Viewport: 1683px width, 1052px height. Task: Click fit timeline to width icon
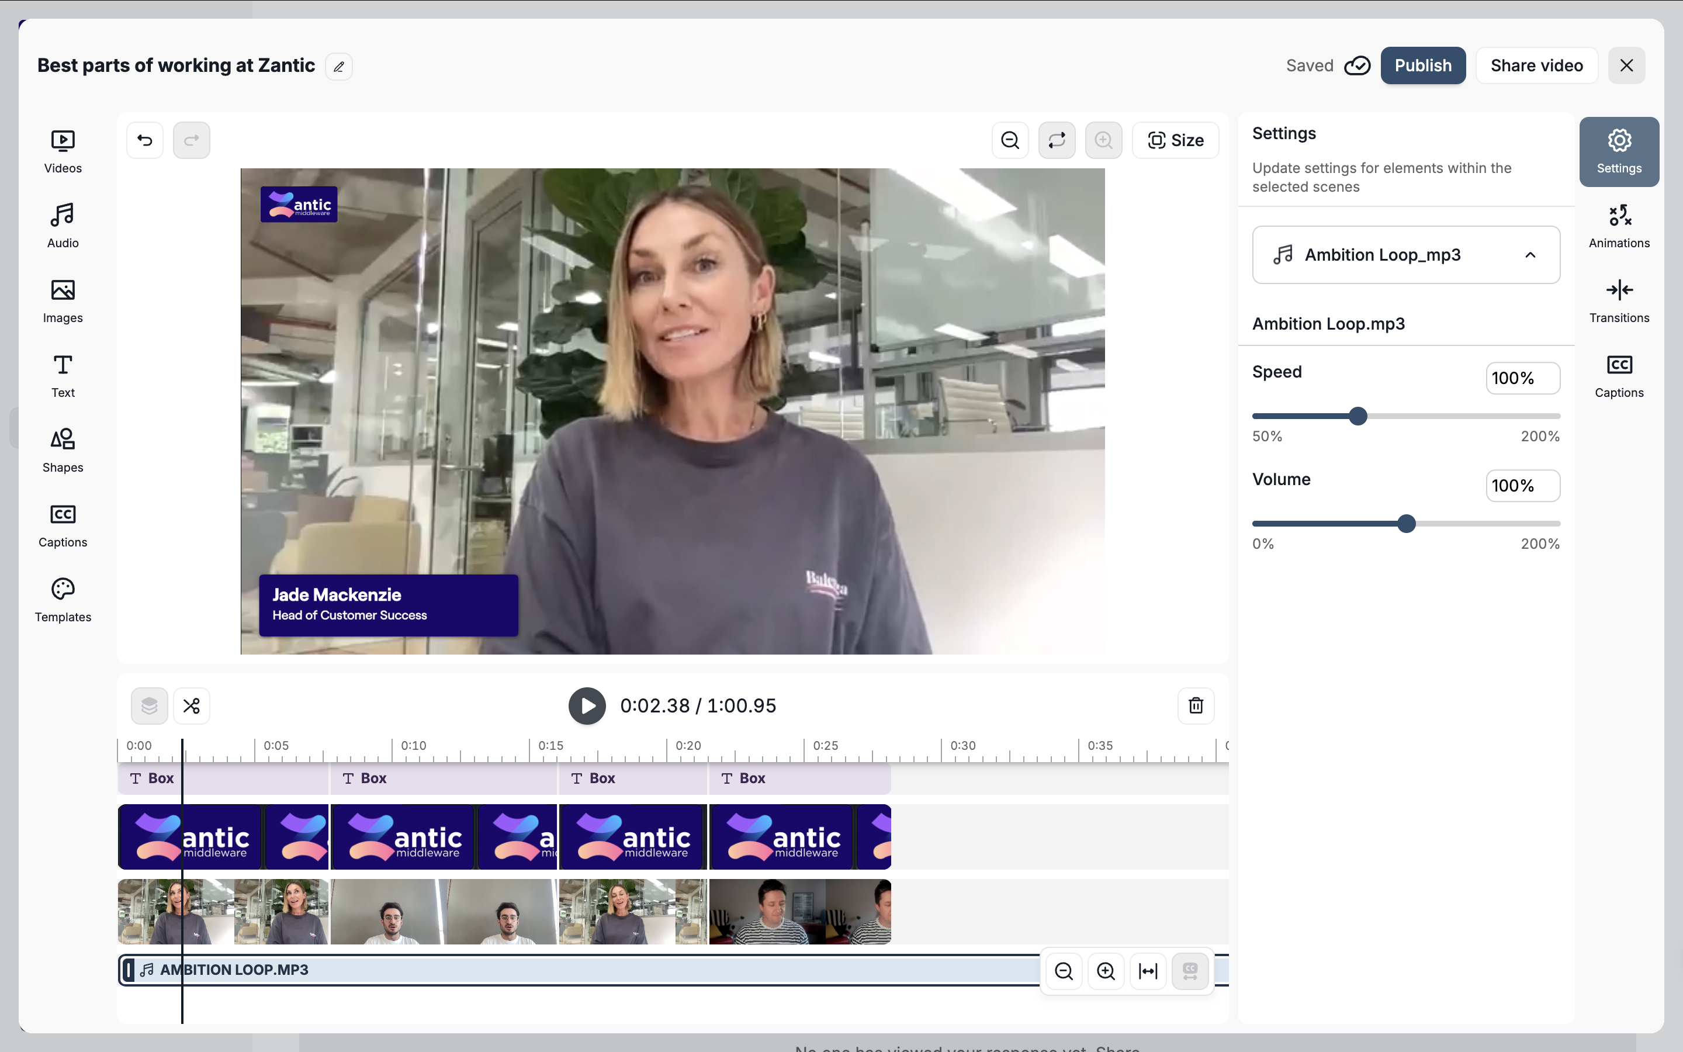click(x=1148, y=971)
